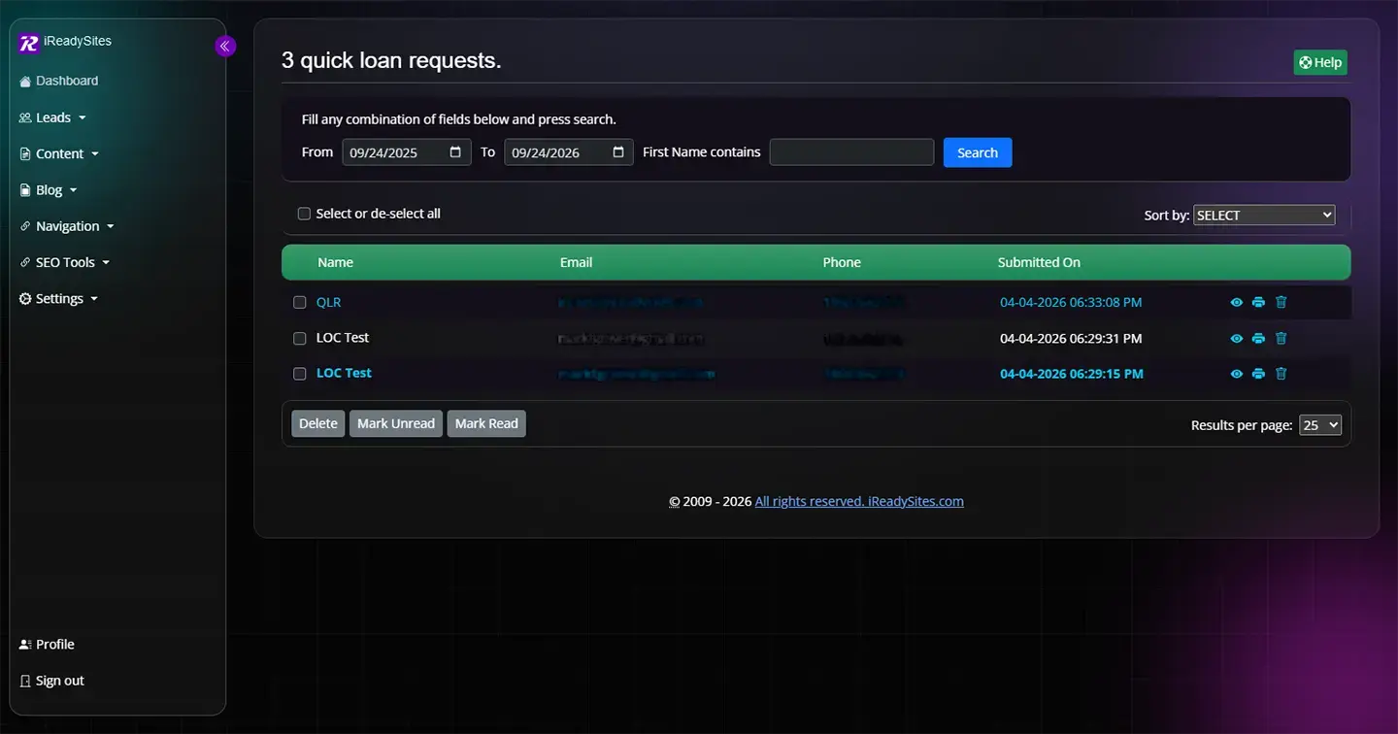Go to Dashboard in sidebar
The width and height of the screenshot is (1398, 734).
click(x=58, y=81)
